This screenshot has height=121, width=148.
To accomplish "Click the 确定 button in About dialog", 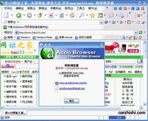I will tap(71, 101).
